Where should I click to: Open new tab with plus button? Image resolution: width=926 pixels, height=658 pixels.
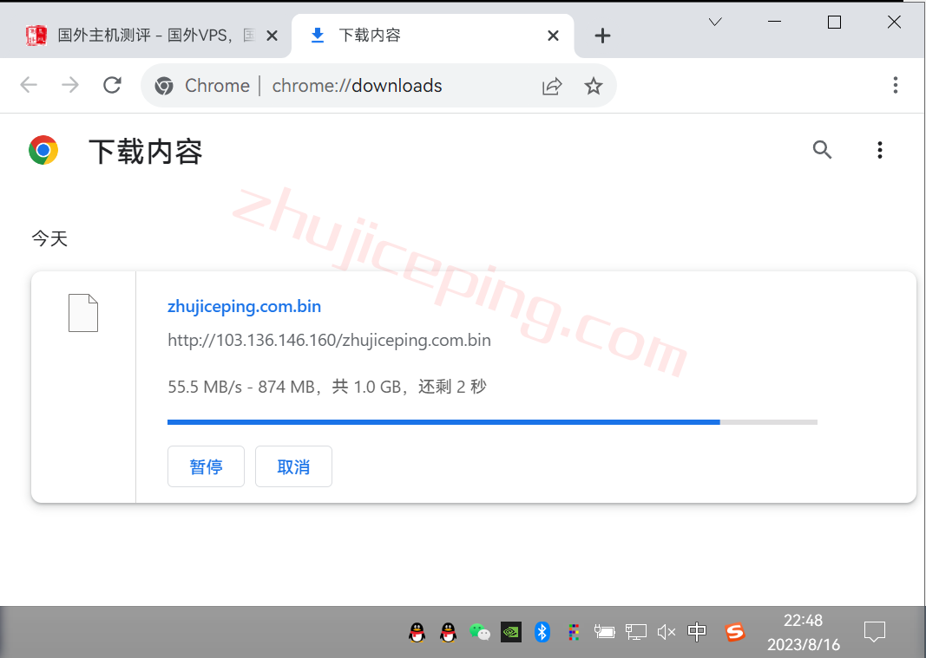click(x=602, y=36)
